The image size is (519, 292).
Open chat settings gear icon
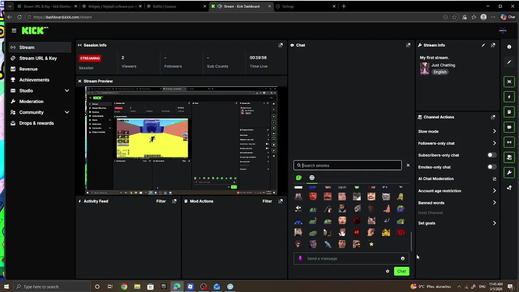click(x=388, y=271)
